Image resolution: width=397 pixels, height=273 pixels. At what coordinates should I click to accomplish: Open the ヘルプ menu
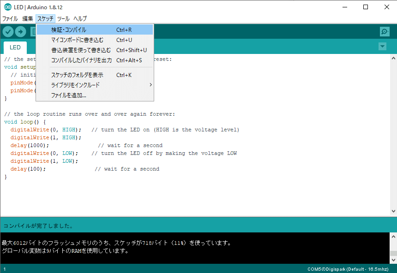tap(80, 19)
